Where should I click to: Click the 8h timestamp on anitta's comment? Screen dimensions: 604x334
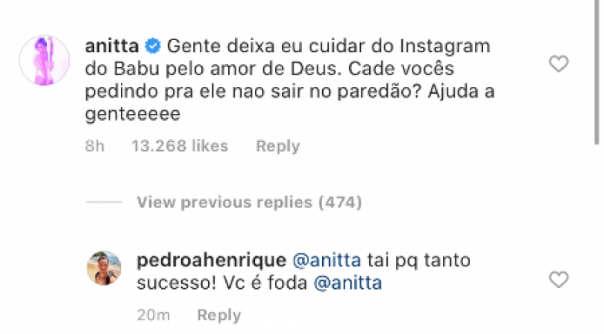coord(94,146)
